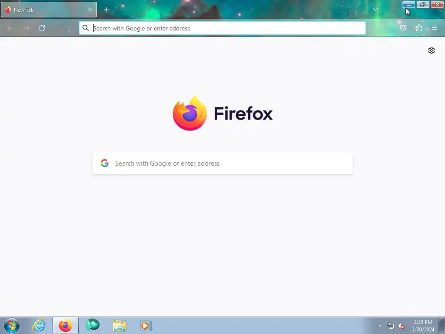Close the New Tab tab
This screenshot has height=334, width=445.
90,10
